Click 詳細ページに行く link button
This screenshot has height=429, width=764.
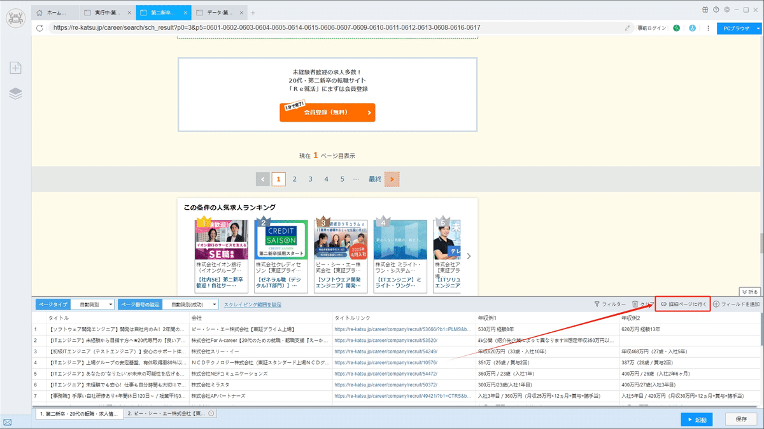683,304
